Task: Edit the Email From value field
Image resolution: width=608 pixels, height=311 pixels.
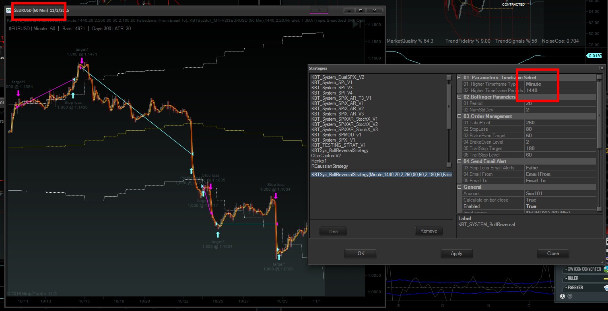Action: pos(561,174)
